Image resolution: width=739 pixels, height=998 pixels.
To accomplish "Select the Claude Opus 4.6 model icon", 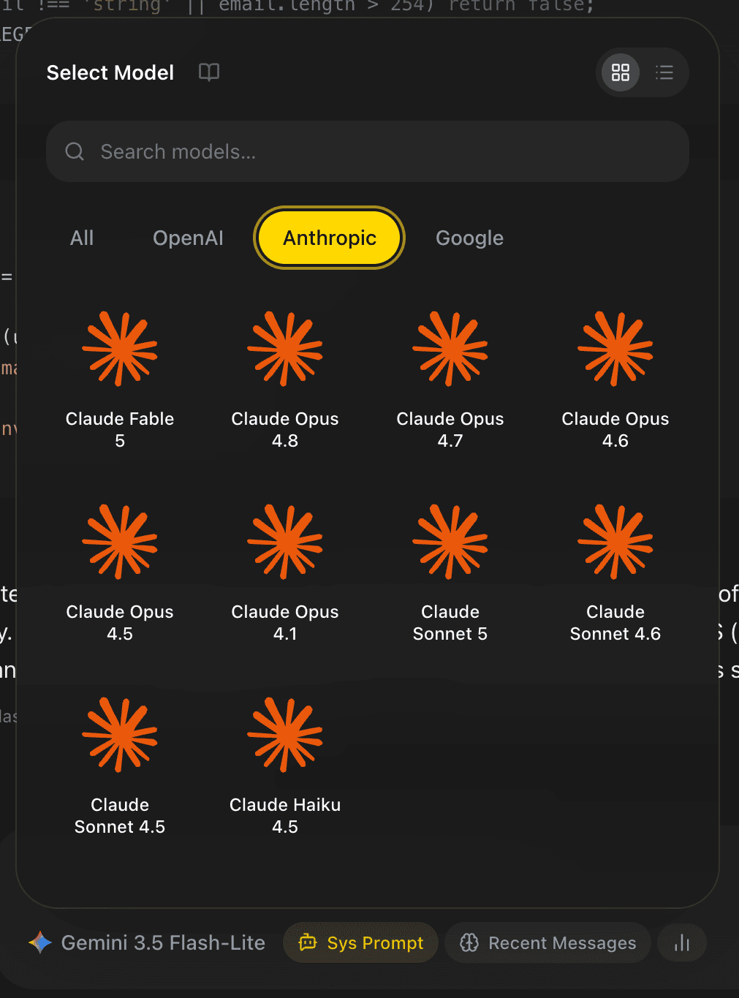I will (615, 349).
